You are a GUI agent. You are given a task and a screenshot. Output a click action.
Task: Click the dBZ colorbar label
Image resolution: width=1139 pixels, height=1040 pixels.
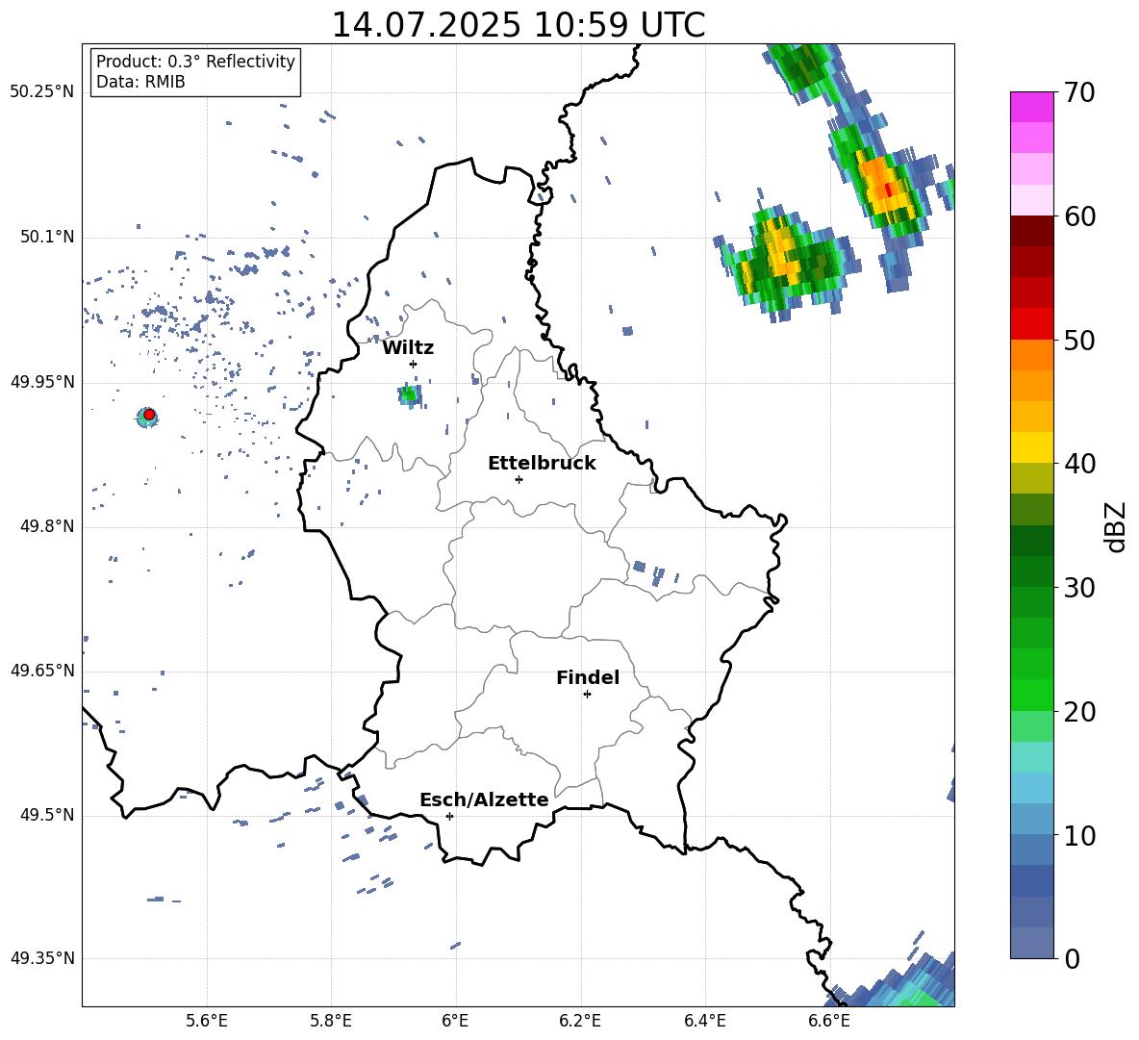click(x=1117, y=526)
